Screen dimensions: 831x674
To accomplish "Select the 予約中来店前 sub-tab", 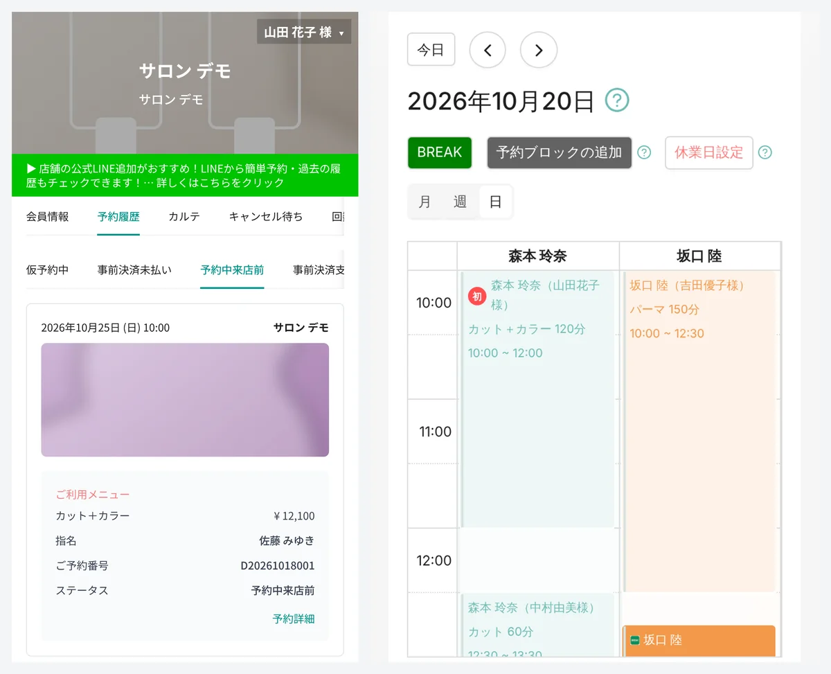I will 232,270.
